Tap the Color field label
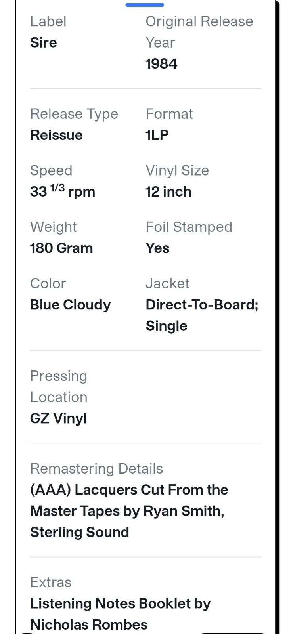 pos(48,284)
